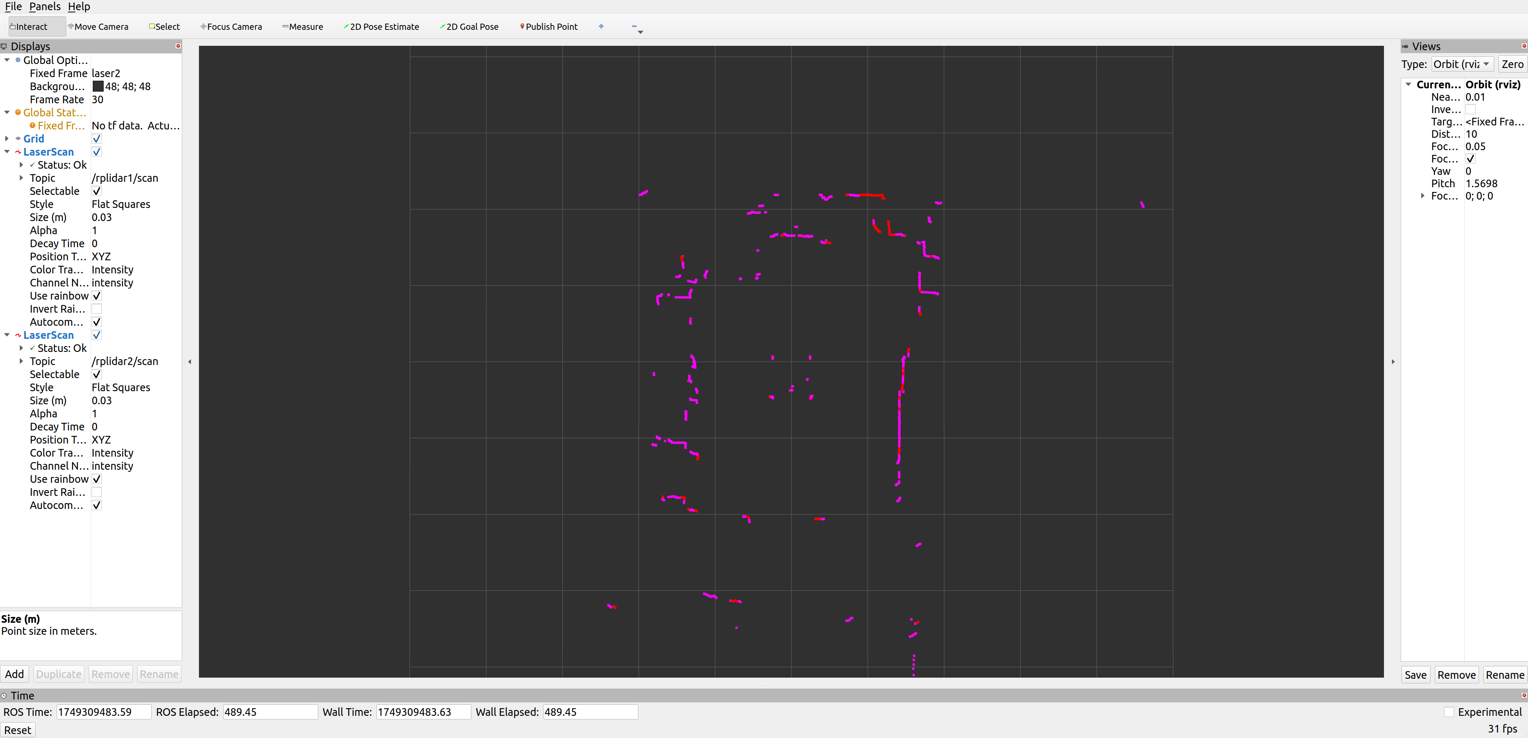
Task: Click the Add display button
Action: tap(15, 674)
